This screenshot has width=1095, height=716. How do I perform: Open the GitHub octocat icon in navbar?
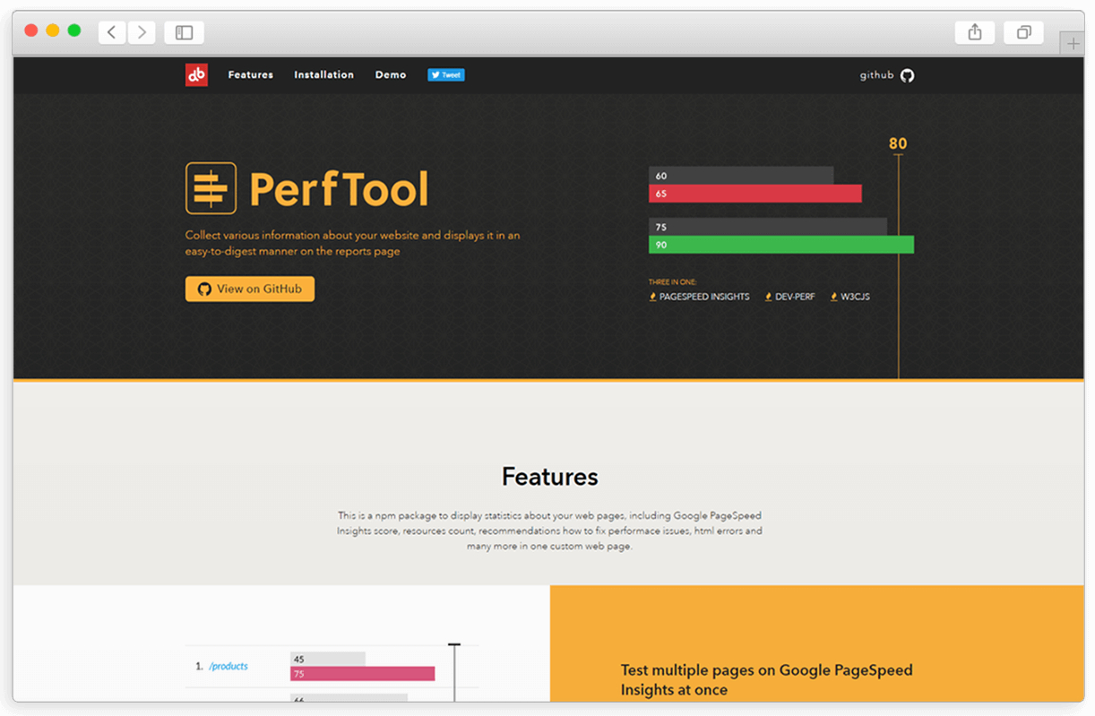click(x=907, y=75)
